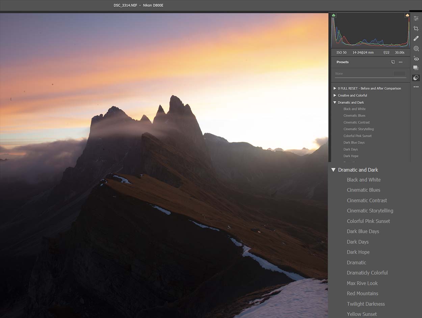Expand the 0 FULL RESET preset group
Image resolution: width=422 pixels, height=318 pixels.
(x=335, y=88)
